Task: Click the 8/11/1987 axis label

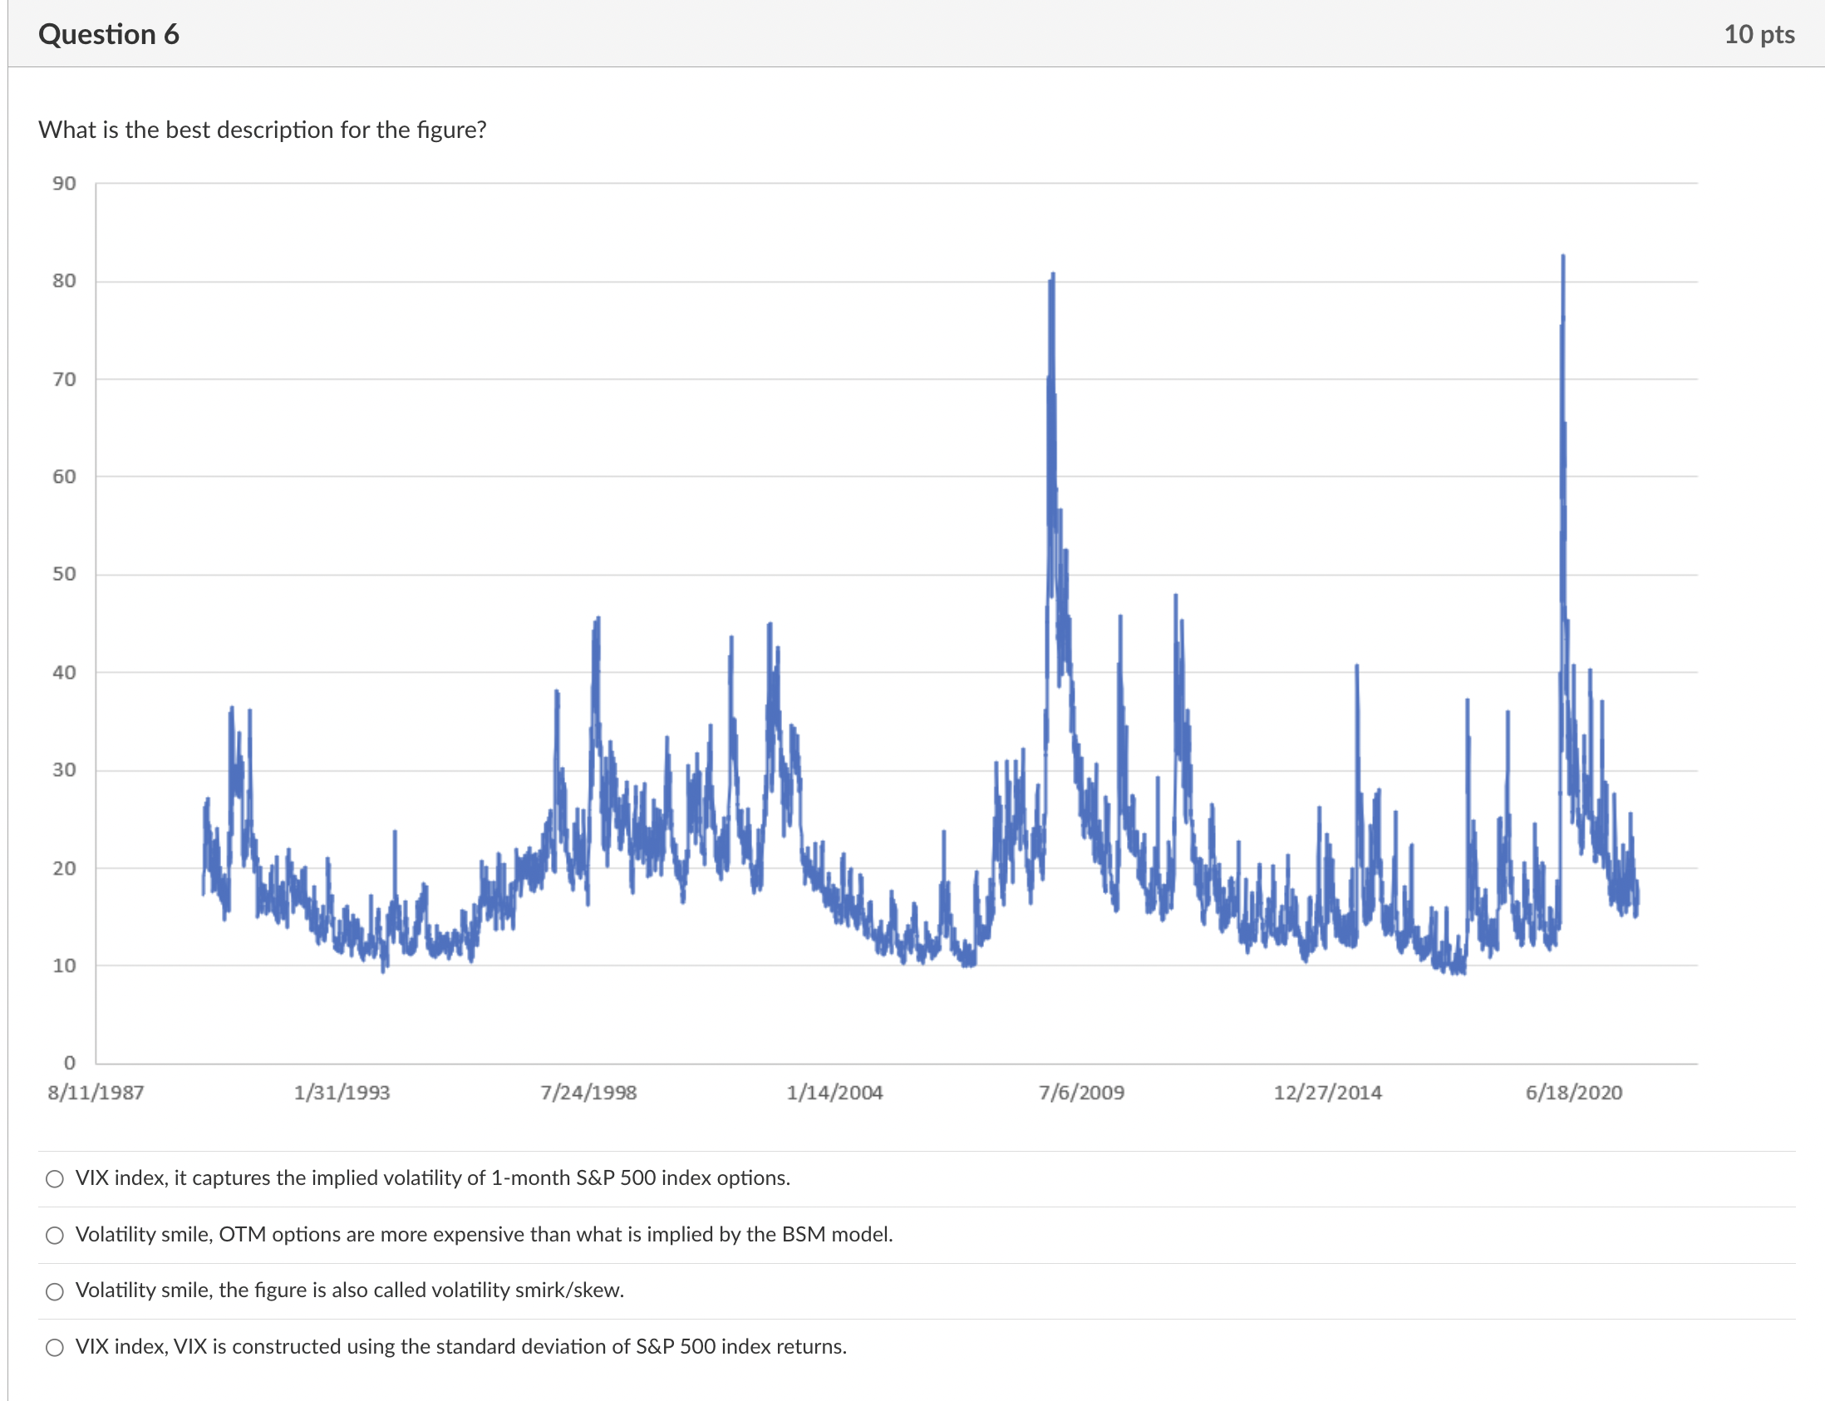Action: point(94,1093)
